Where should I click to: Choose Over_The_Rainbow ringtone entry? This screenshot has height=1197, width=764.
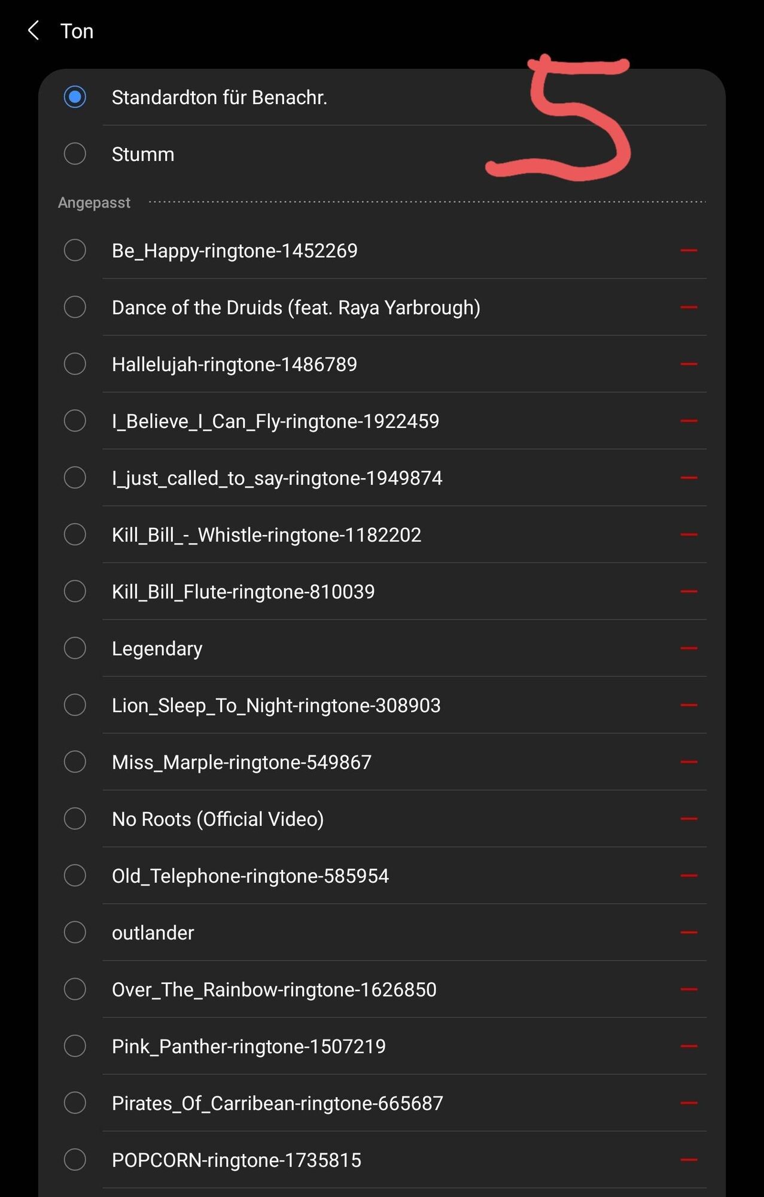(x=274, y=989)
